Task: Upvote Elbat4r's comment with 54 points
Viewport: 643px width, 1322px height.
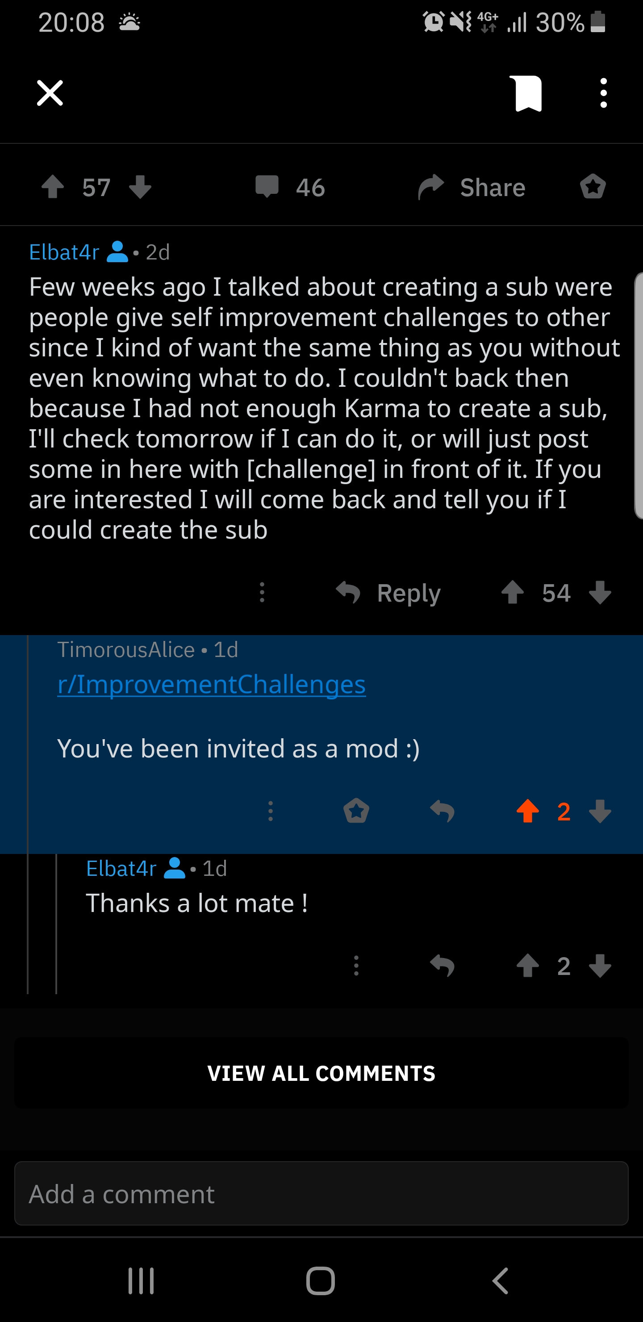Action: coord(512,593)
